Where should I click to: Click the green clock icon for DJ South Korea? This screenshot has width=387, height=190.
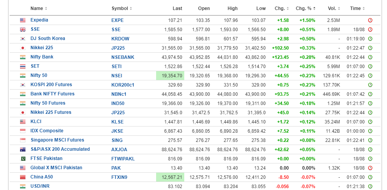[x=370, y=39]
